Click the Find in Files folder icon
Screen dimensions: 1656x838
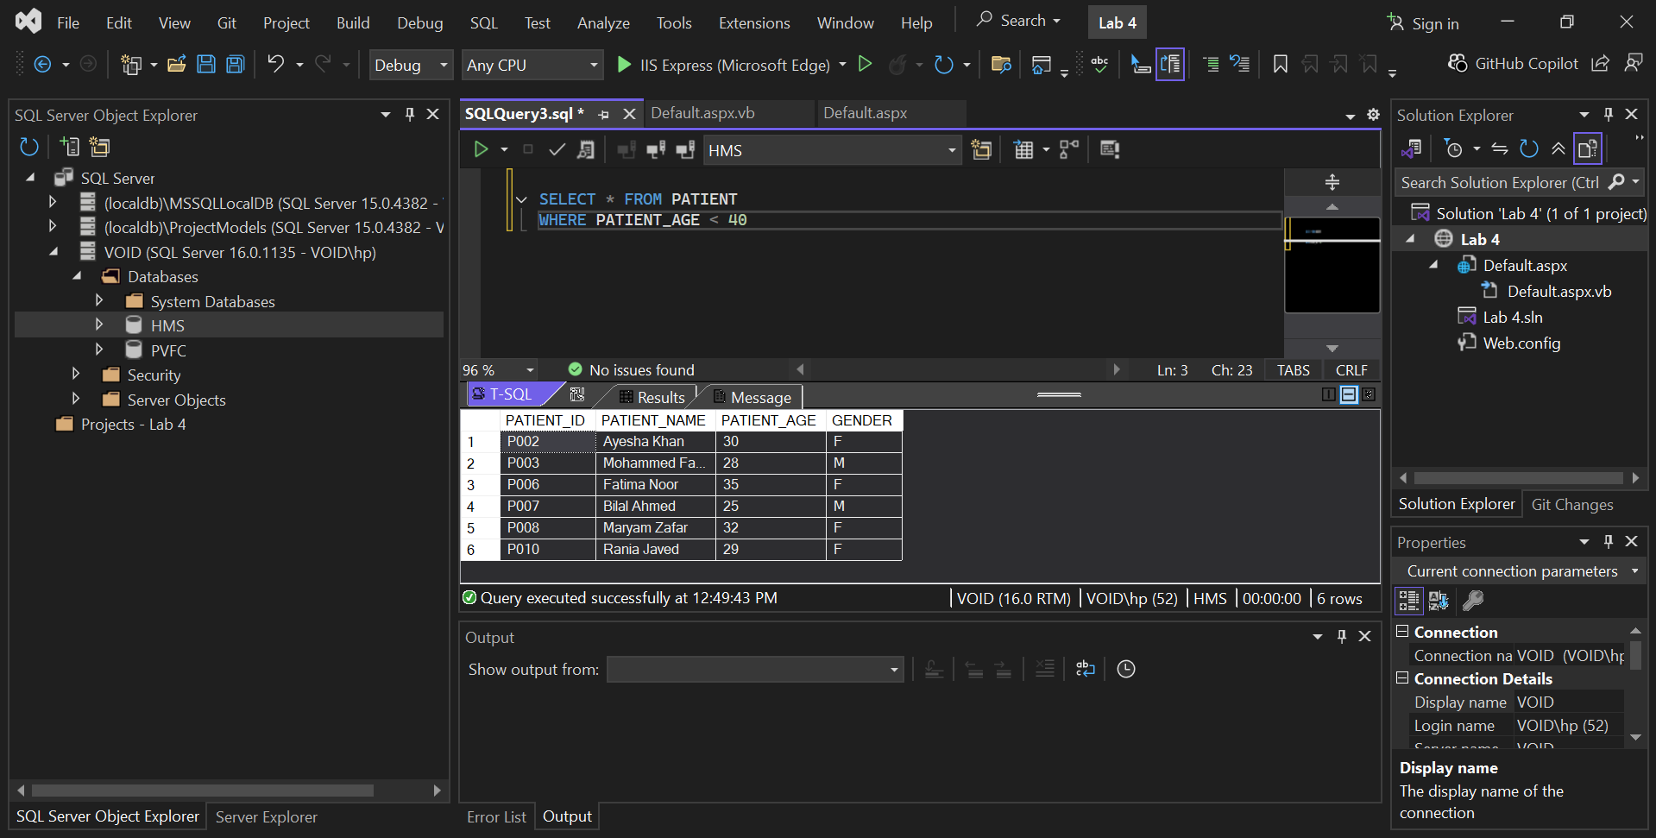[x=1001, y=65]
